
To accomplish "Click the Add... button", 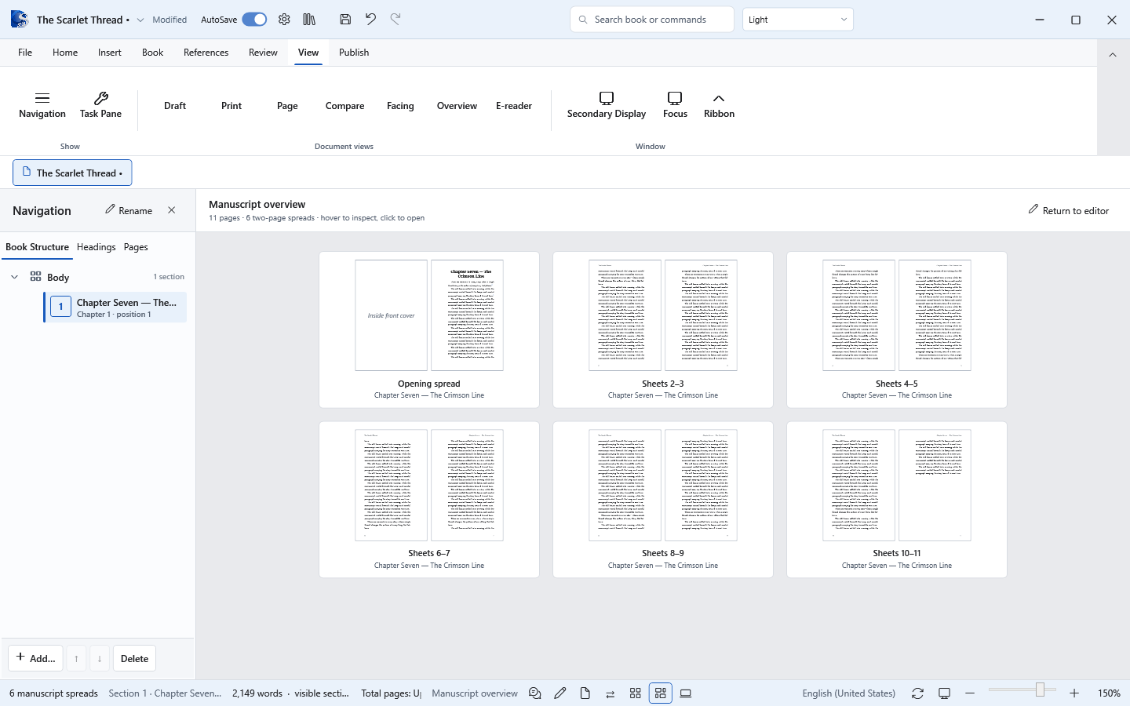I will click(36, 658).
